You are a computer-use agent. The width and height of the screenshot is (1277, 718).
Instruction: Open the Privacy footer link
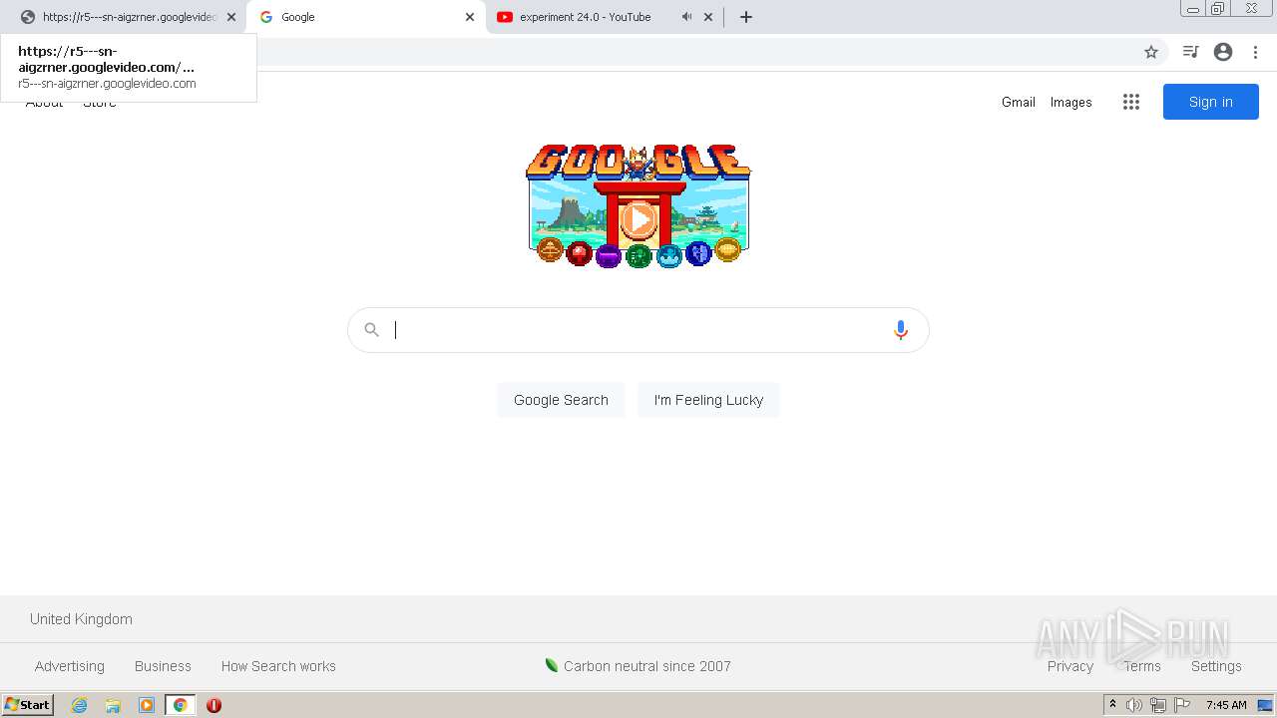tap(1070, 666)
